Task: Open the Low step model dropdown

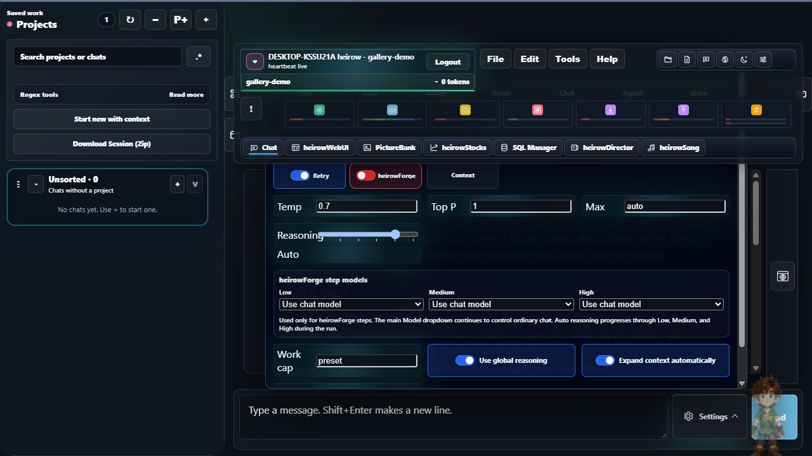Action: tap(351, 304)
